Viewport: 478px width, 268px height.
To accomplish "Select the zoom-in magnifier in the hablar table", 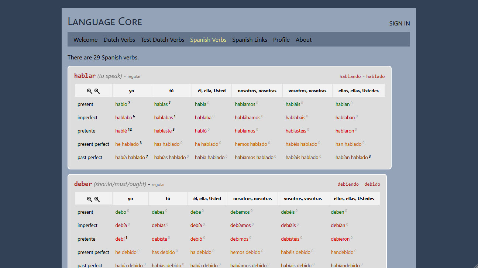I will pos(90,90).
